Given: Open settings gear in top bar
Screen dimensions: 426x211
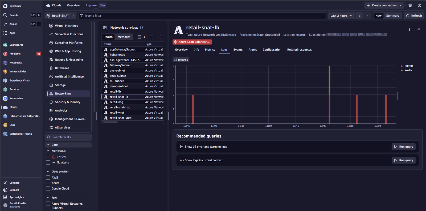Looking at the screenshot, I should click(410, 5).
